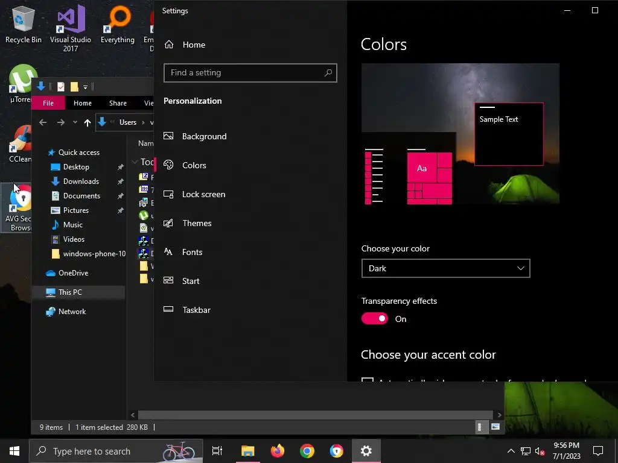This screenshot has height=463, width=618.
Task: Select Visual Studio 2017 desktop shortcut
Action: pos(71,28)
